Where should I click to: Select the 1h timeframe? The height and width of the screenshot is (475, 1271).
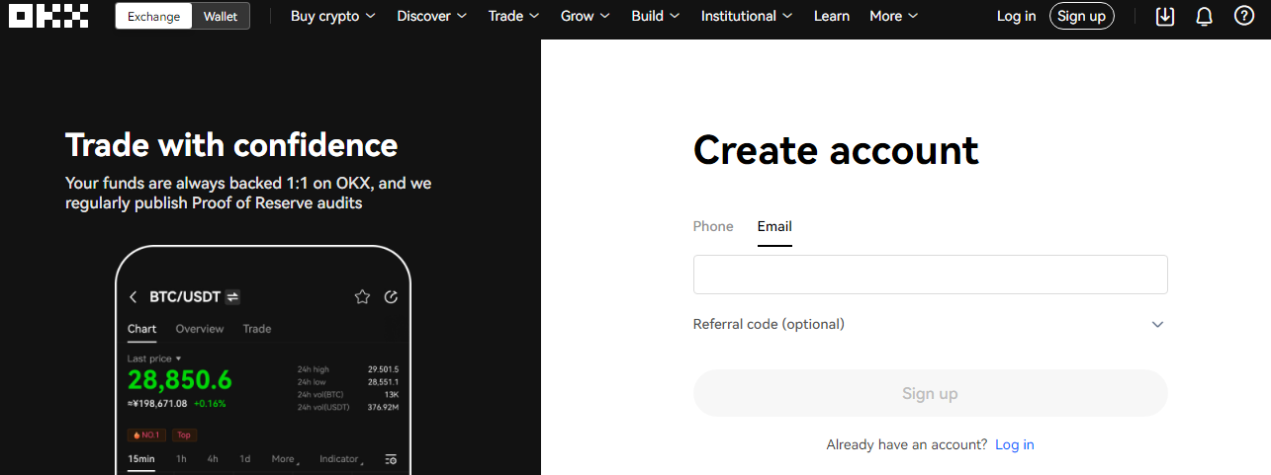181,459
